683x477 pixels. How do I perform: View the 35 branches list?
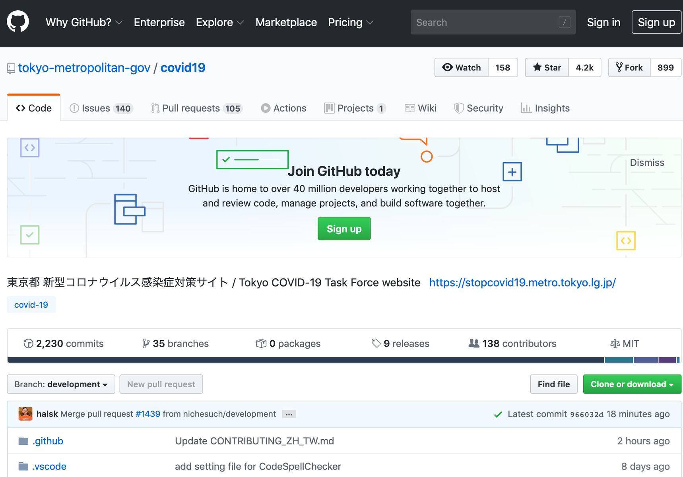(x=175, y=343)
